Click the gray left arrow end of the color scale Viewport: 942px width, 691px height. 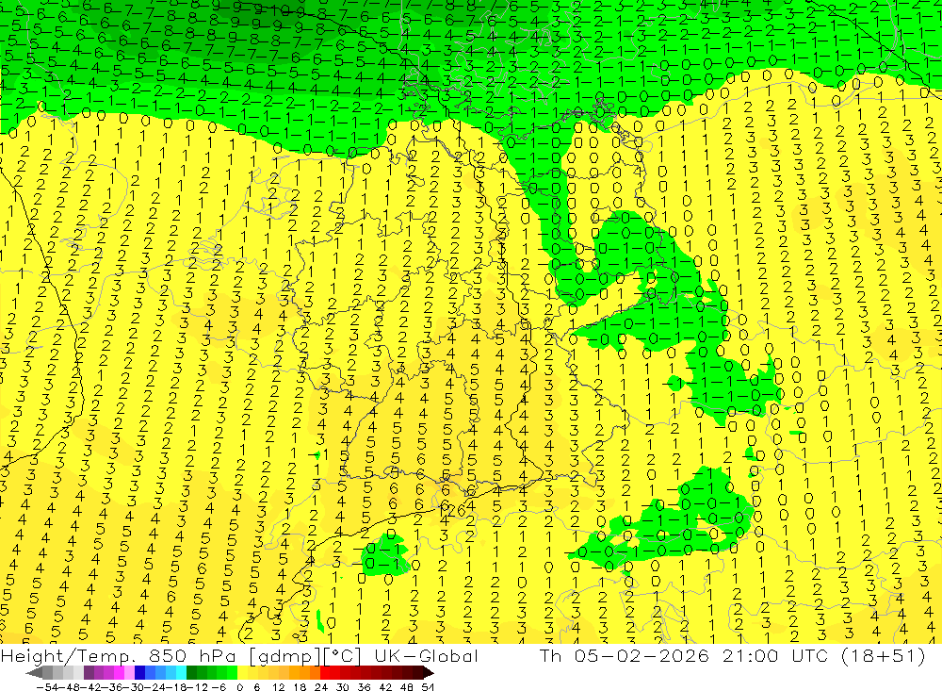pos(34,673)
